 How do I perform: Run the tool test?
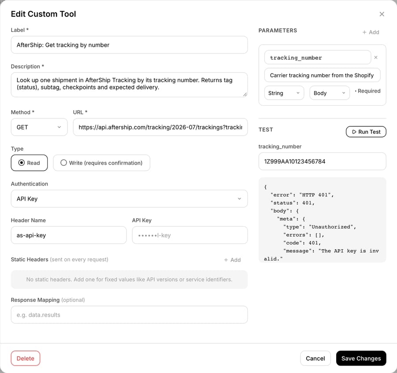coord(366,132)
